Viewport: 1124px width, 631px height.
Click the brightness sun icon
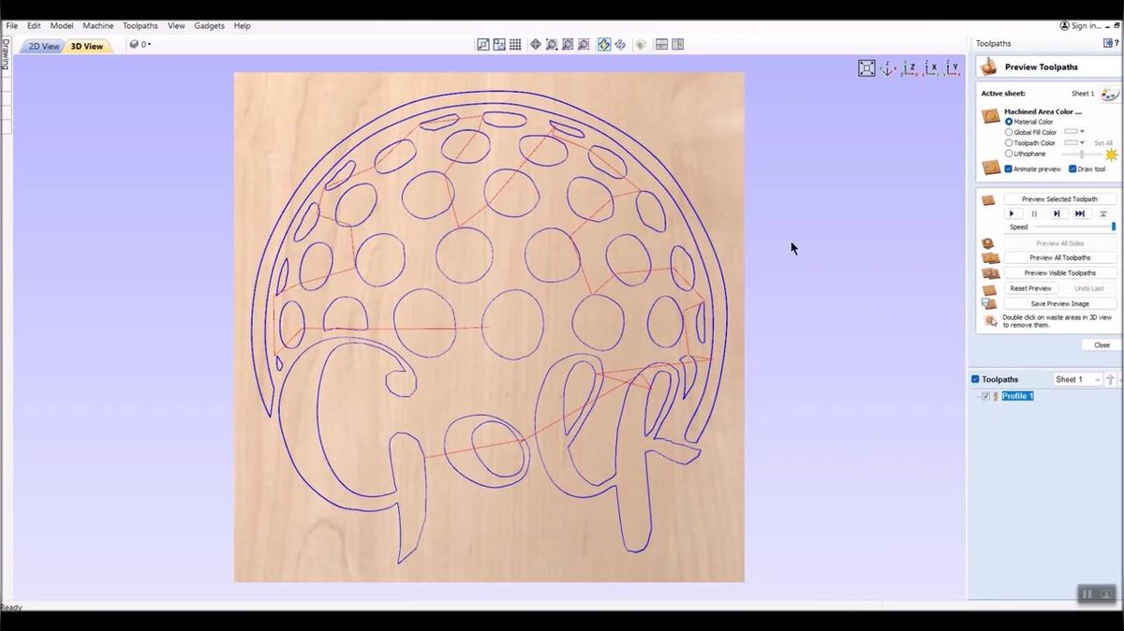[1111, 154]
